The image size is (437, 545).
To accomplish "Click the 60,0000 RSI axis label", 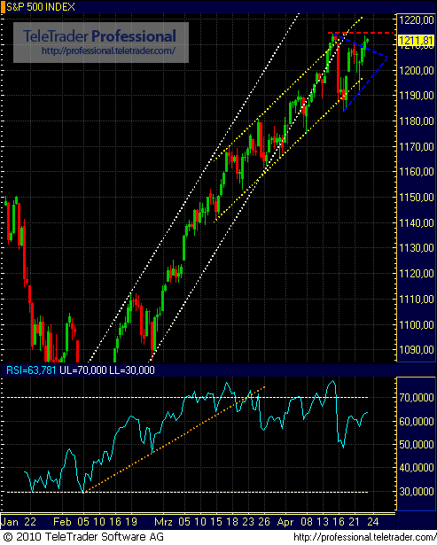I will click(416, 421).
